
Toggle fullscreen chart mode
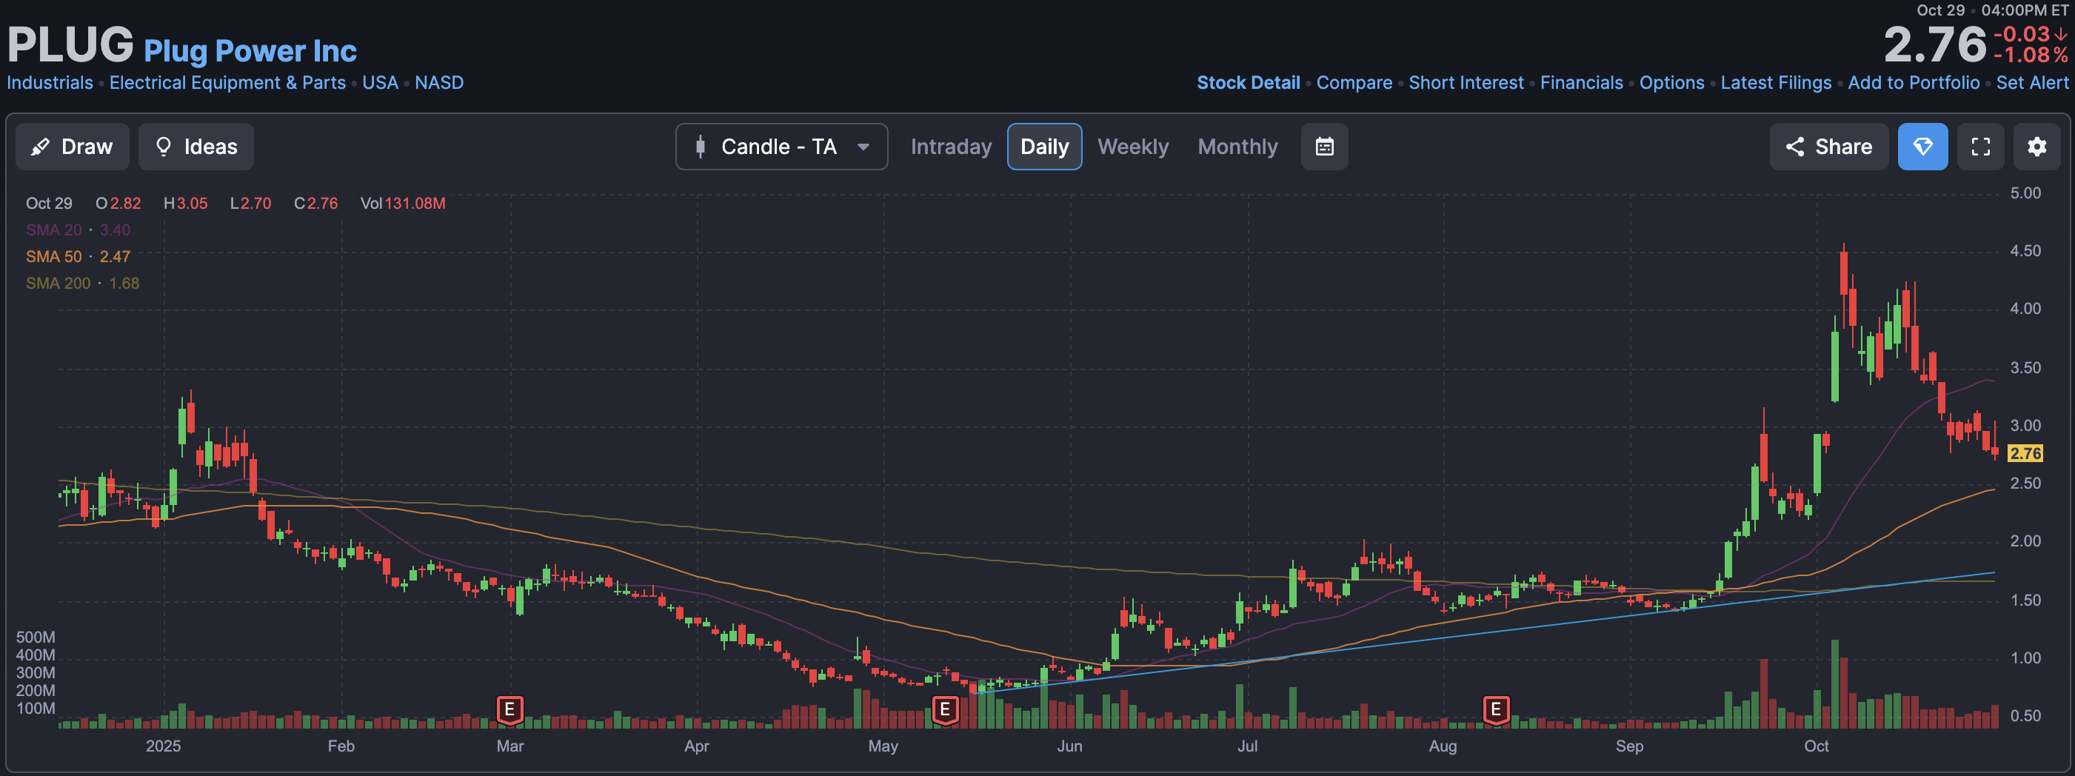[x=1981, y=147]
